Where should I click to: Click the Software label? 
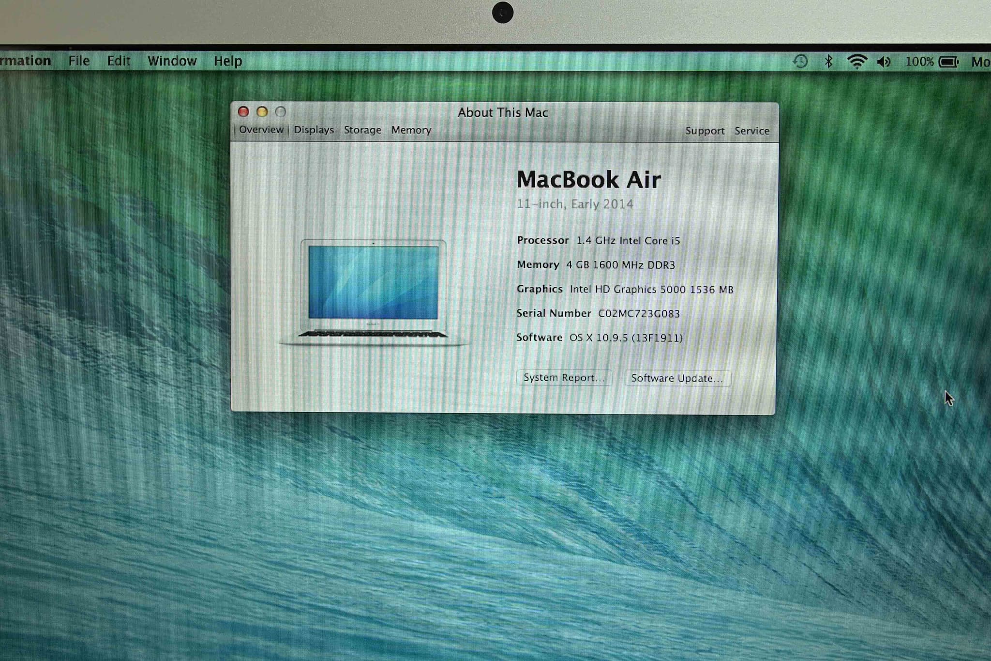click(x=539, y=338)
